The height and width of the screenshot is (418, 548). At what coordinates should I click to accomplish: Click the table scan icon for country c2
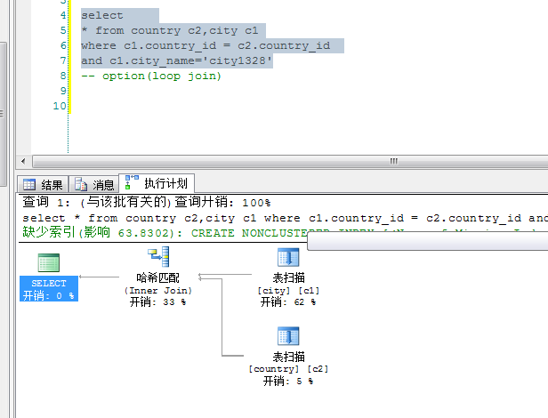tap(288, 336)
